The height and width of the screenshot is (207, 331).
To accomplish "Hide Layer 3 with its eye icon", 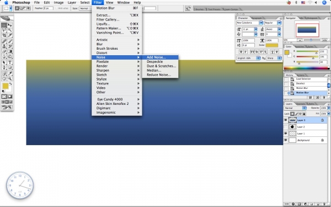I will click(286, 120).
